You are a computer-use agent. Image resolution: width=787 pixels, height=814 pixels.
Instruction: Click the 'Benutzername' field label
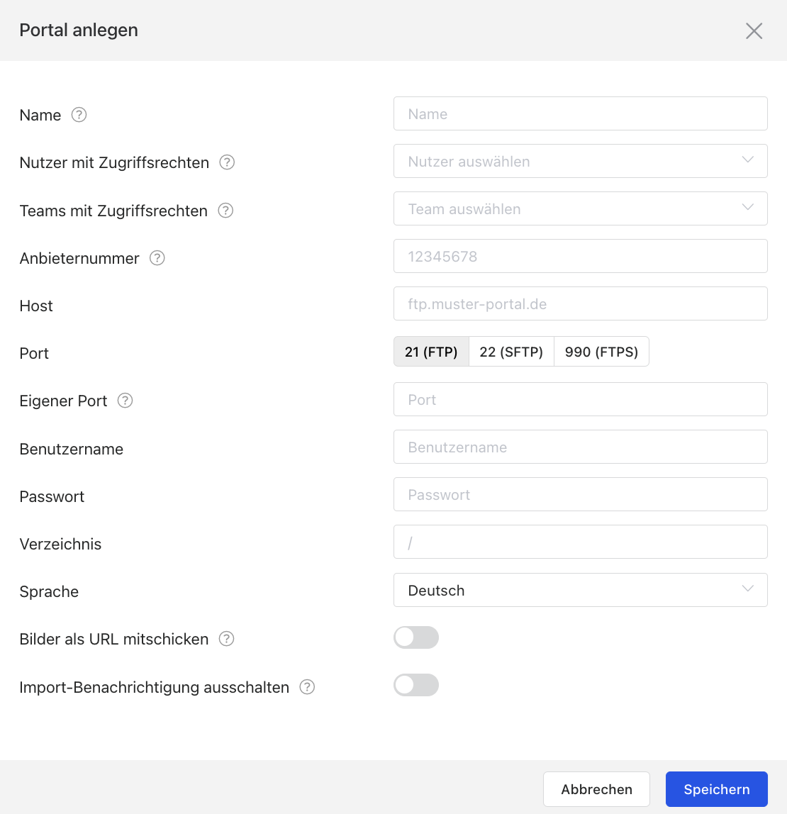click(x=72, y=449)
